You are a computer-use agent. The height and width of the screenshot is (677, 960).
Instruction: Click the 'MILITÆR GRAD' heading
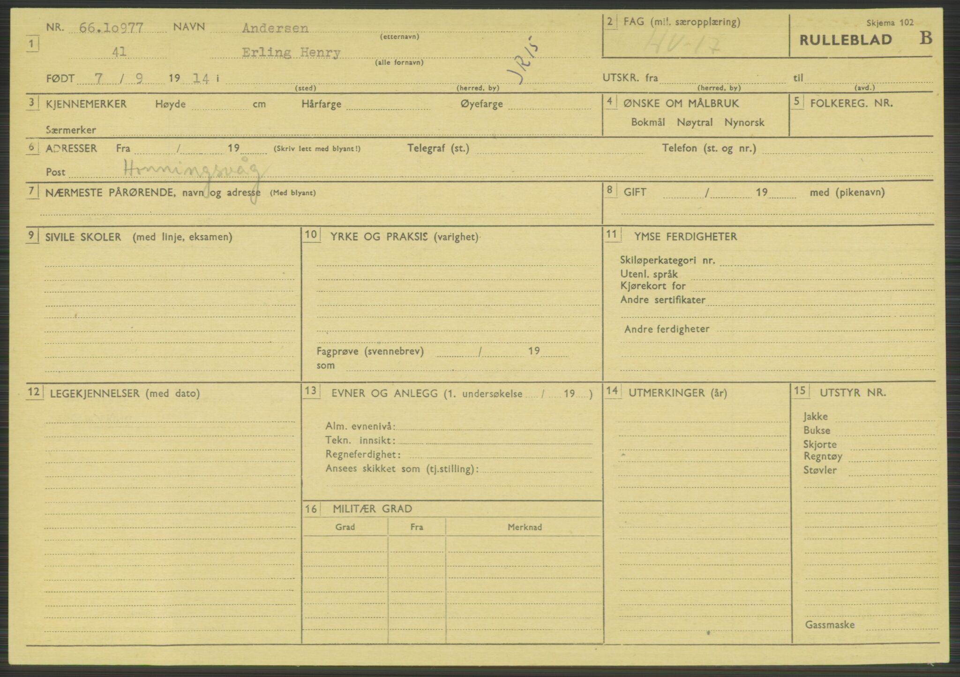373,509
